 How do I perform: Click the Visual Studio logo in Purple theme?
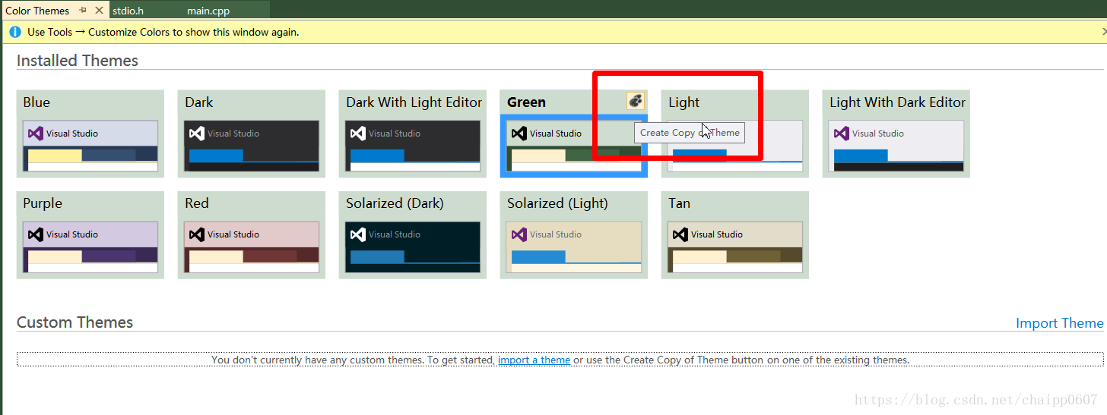click(35, 234)
